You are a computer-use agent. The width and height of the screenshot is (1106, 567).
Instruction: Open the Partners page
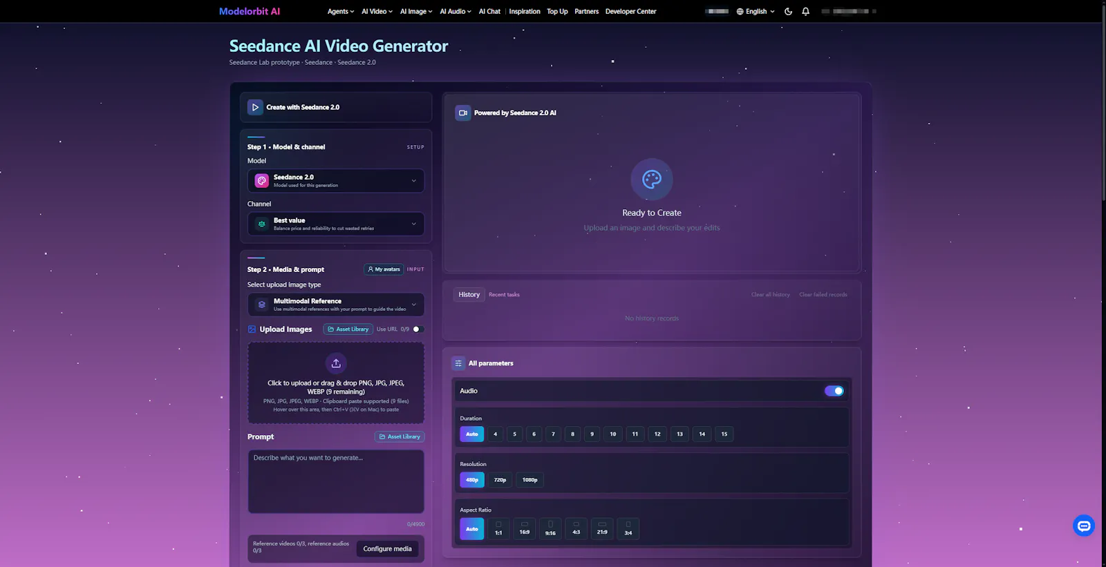click(586, 11)
